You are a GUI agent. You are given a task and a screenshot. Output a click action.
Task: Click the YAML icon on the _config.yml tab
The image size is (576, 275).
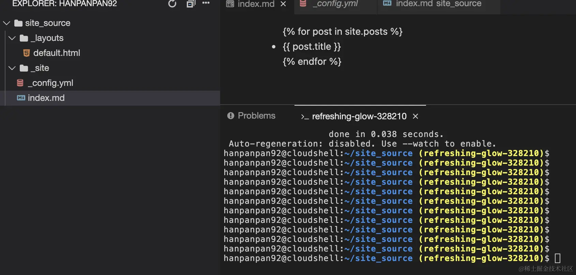(x=303, y=3)
